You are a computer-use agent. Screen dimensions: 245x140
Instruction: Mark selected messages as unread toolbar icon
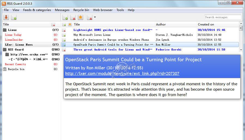(73, 17)
